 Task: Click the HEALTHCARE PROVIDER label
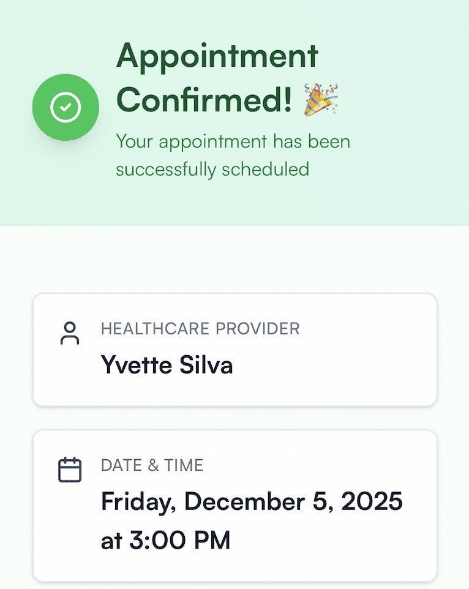[x=200, y=329]
